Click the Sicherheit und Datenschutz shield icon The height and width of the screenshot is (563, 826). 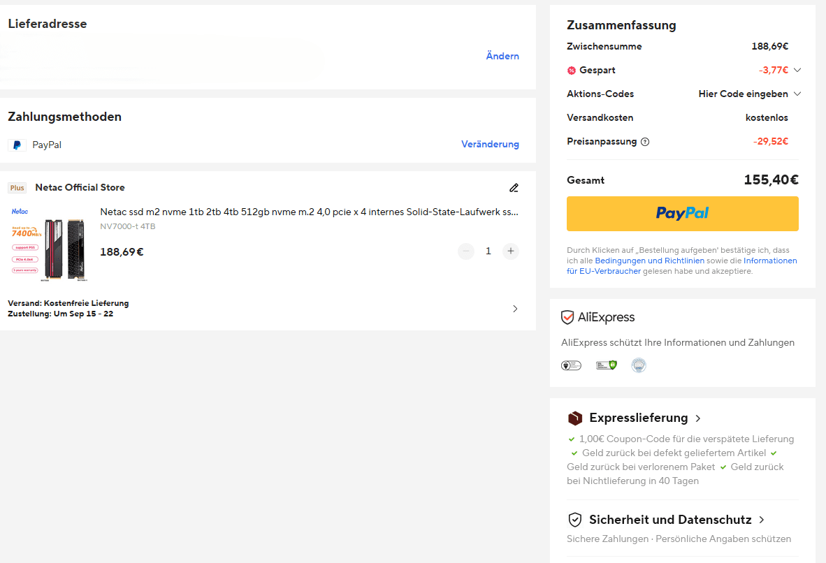(x=574, y=520)
